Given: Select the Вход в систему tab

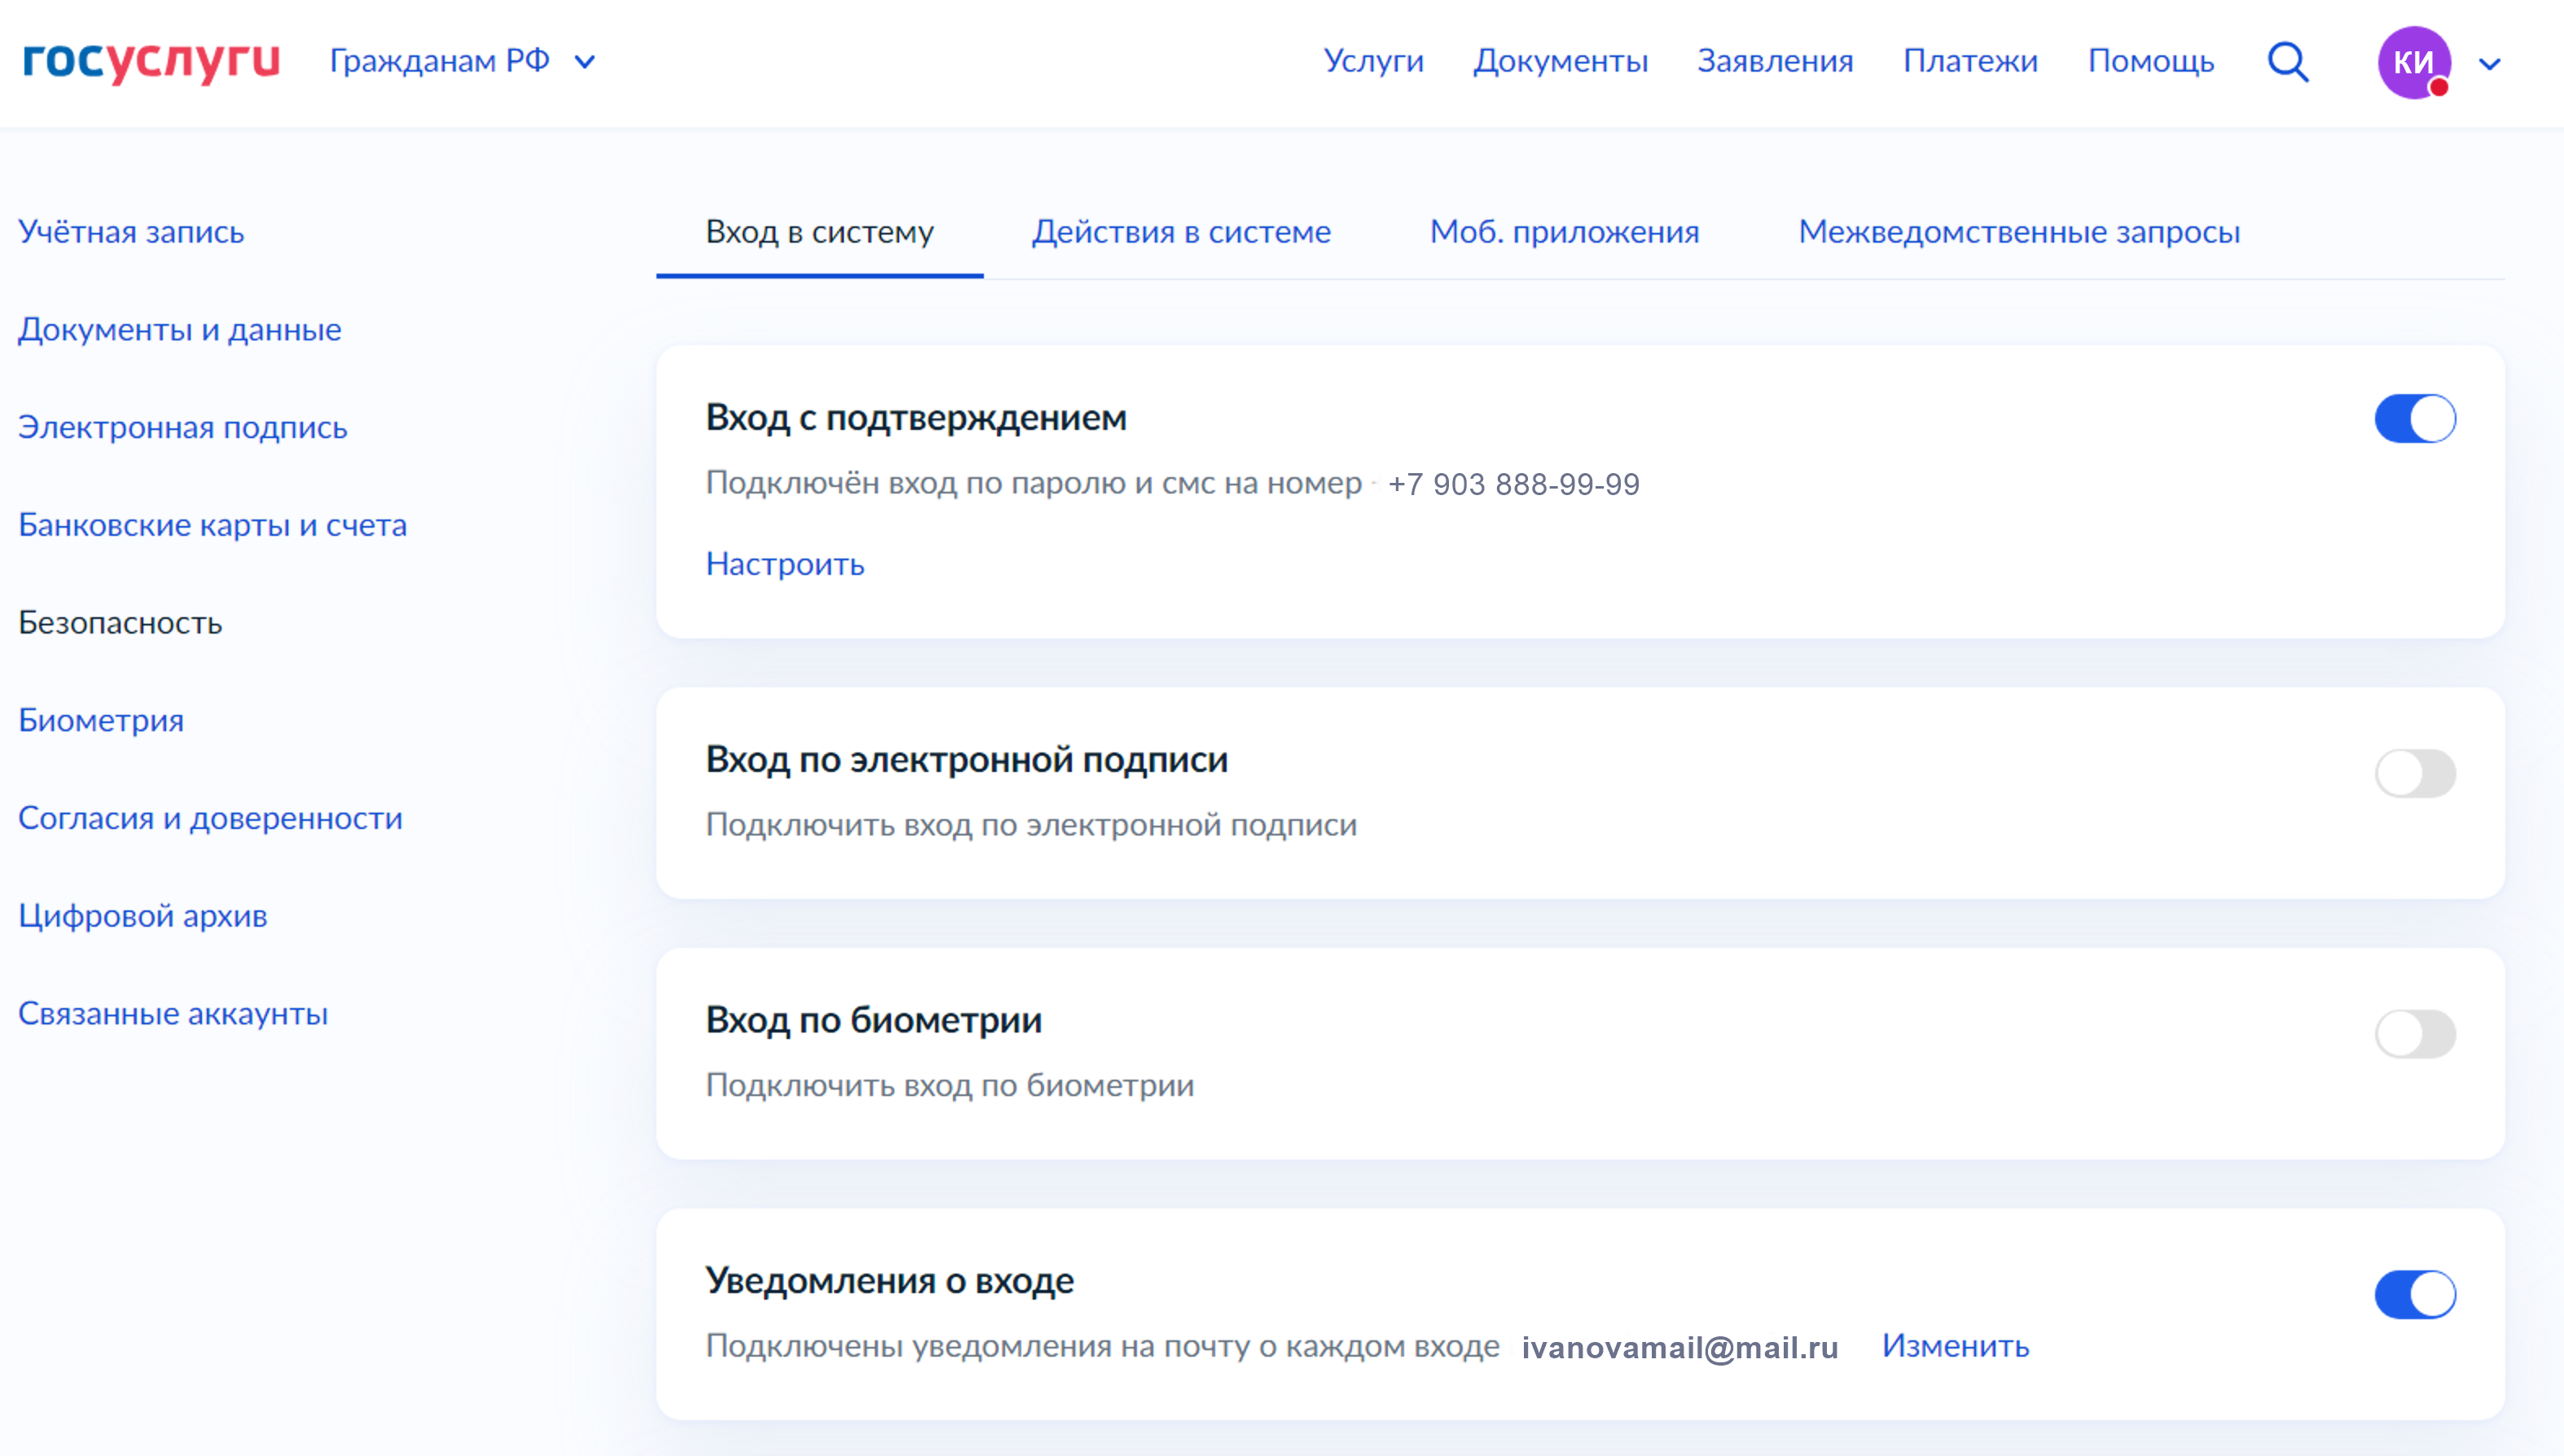Looking at the screenshot, I should (819, 232).
